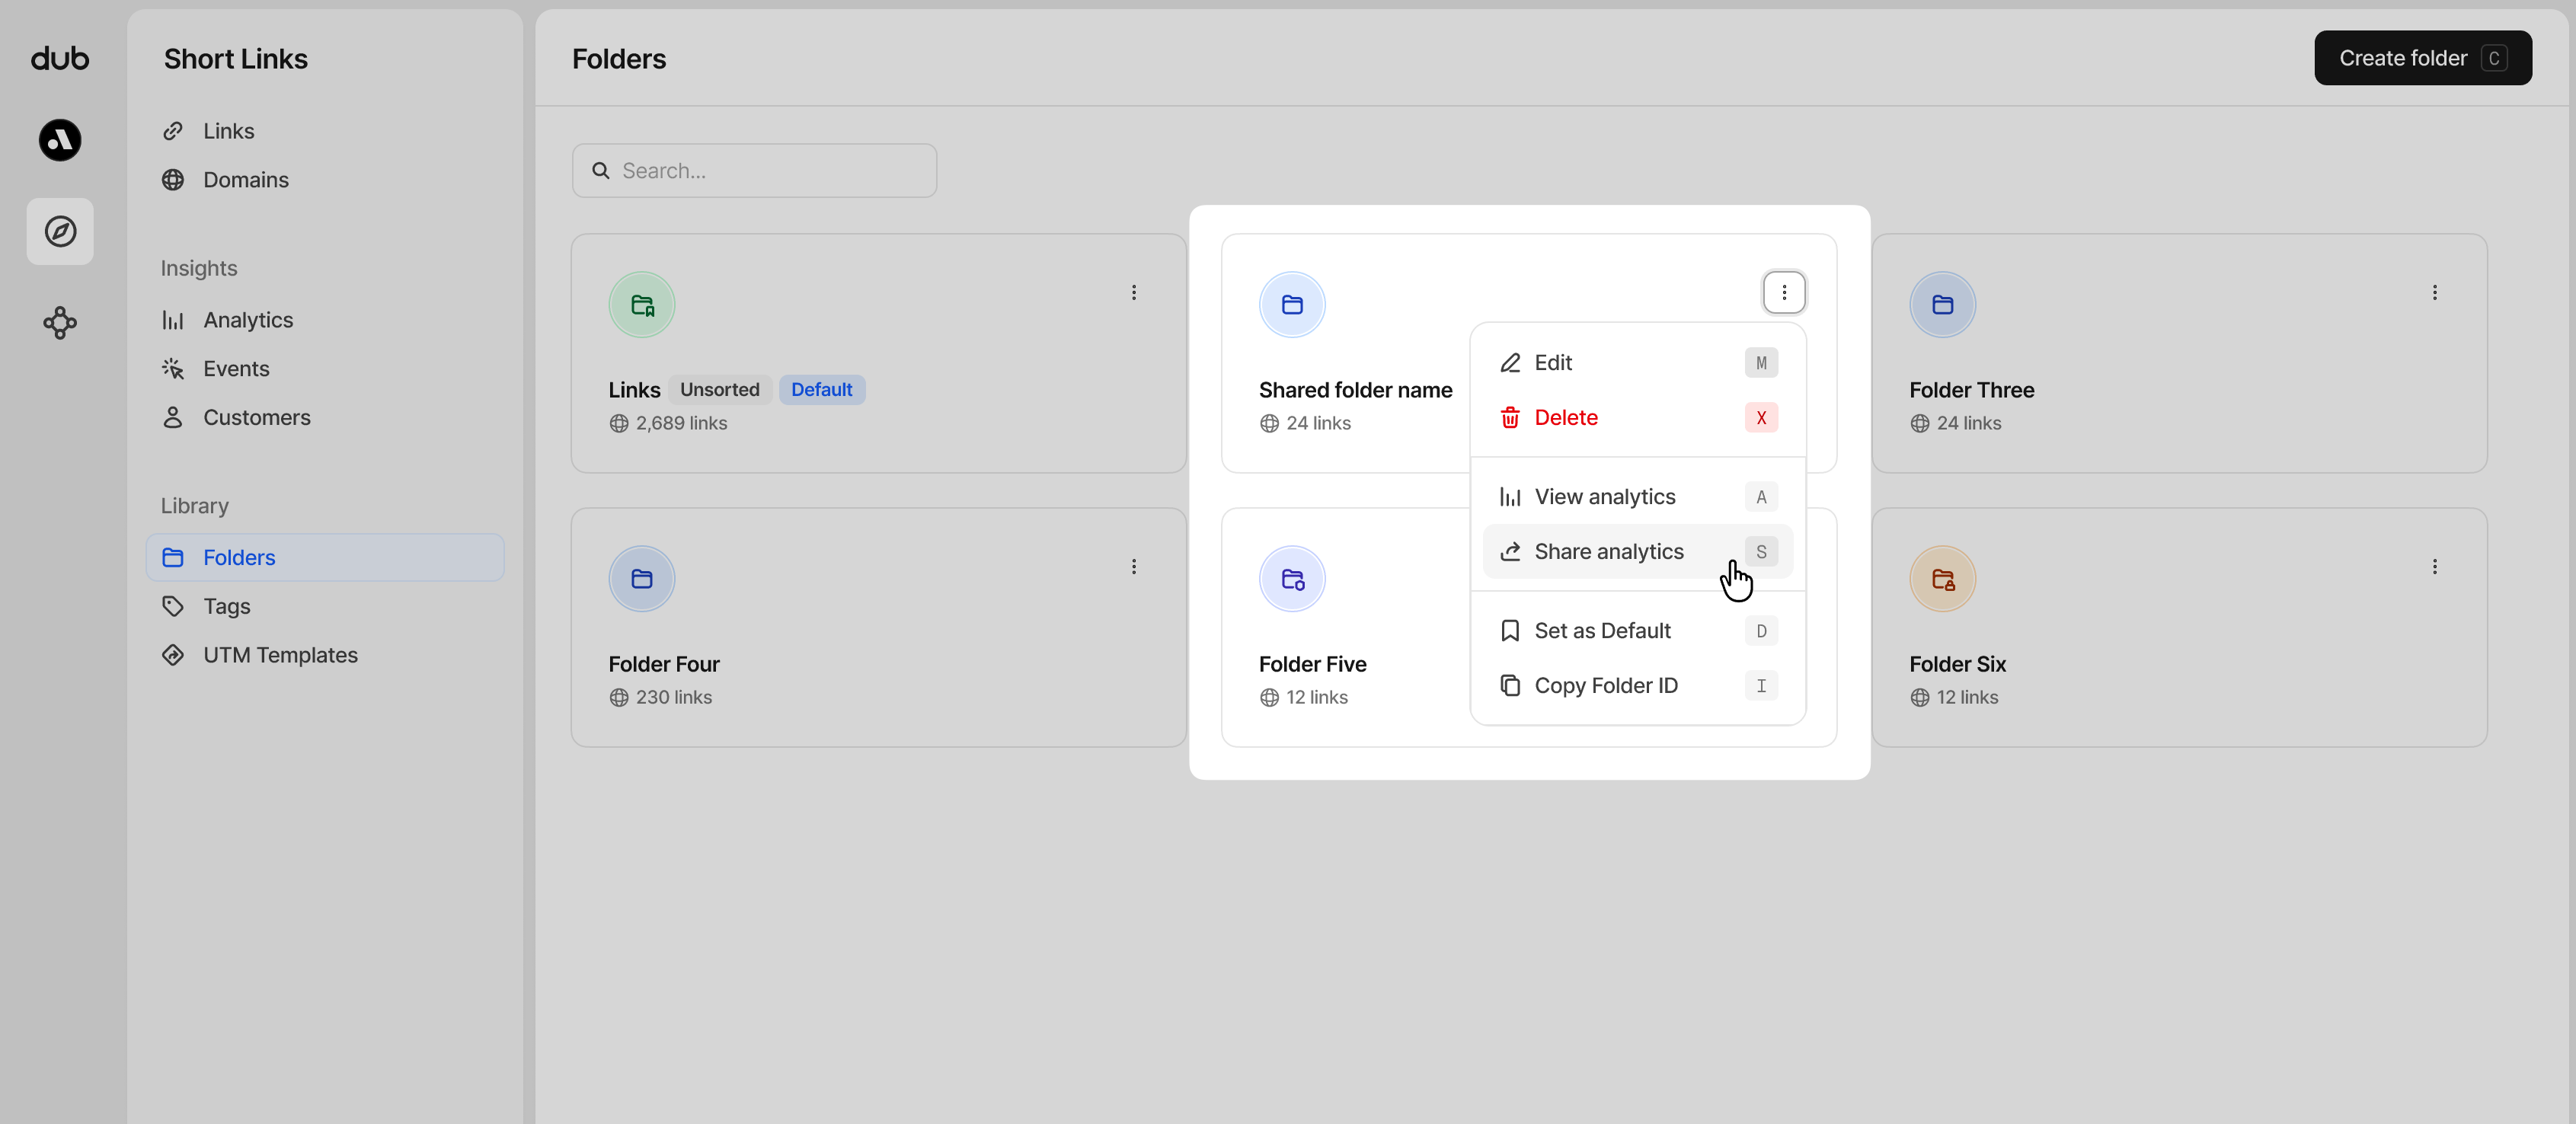2576x1124 pixels.
Task: Open the three-dot menu on Folder Three card
Action: (x=2435, y=292)
